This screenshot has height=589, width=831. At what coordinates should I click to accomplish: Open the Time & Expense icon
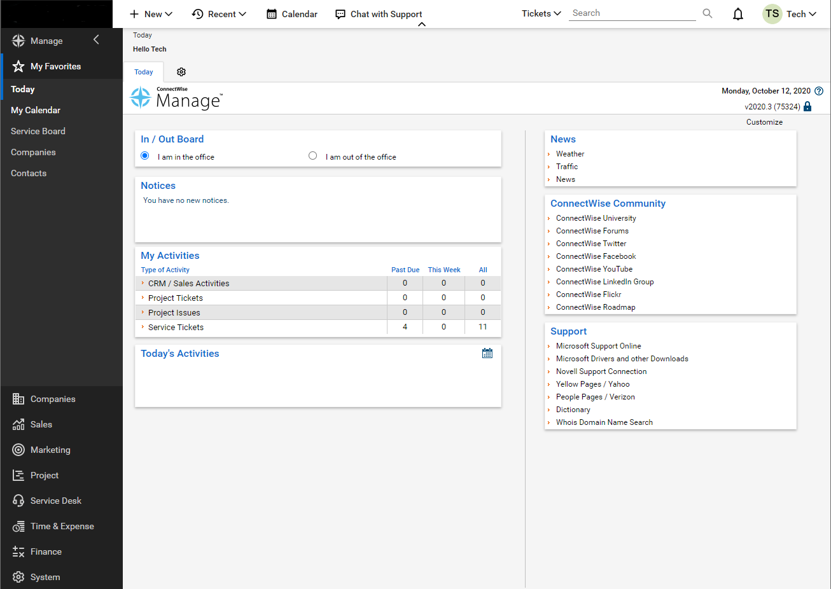18,526
